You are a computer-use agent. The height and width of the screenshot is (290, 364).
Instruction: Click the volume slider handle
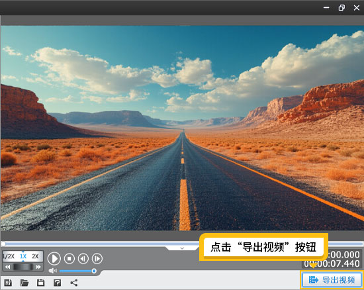[x=94, y=271]
